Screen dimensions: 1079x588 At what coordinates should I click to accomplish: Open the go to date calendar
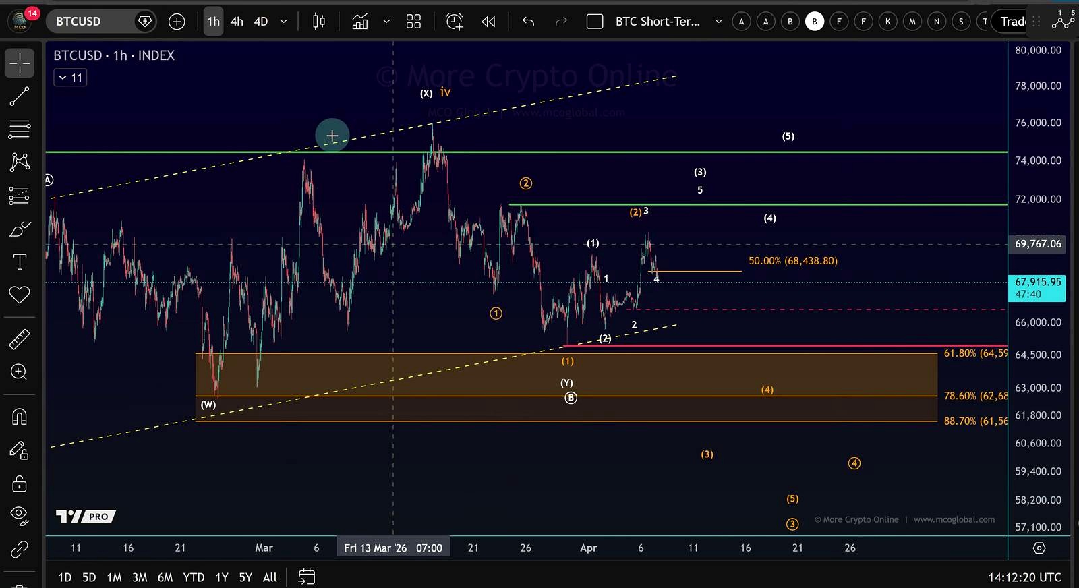[307, 577]
